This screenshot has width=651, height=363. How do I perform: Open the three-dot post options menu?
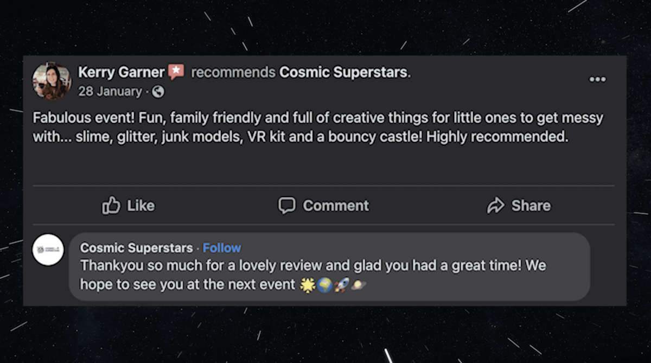[x=597, y=80]
